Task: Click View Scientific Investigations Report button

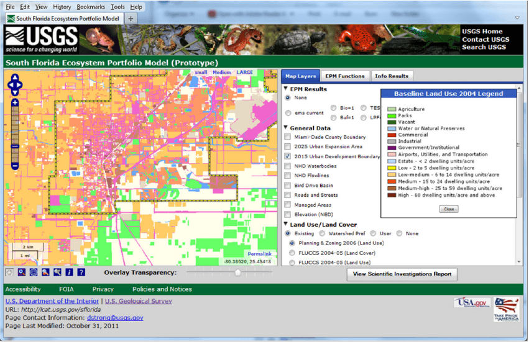Action: 402,274
